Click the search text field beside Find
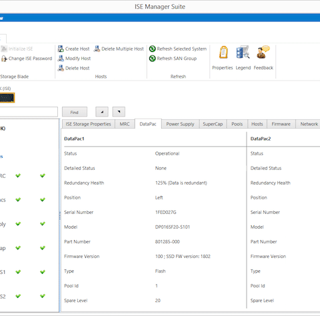This screenshot has width=320, height=316. coord(29,112)
